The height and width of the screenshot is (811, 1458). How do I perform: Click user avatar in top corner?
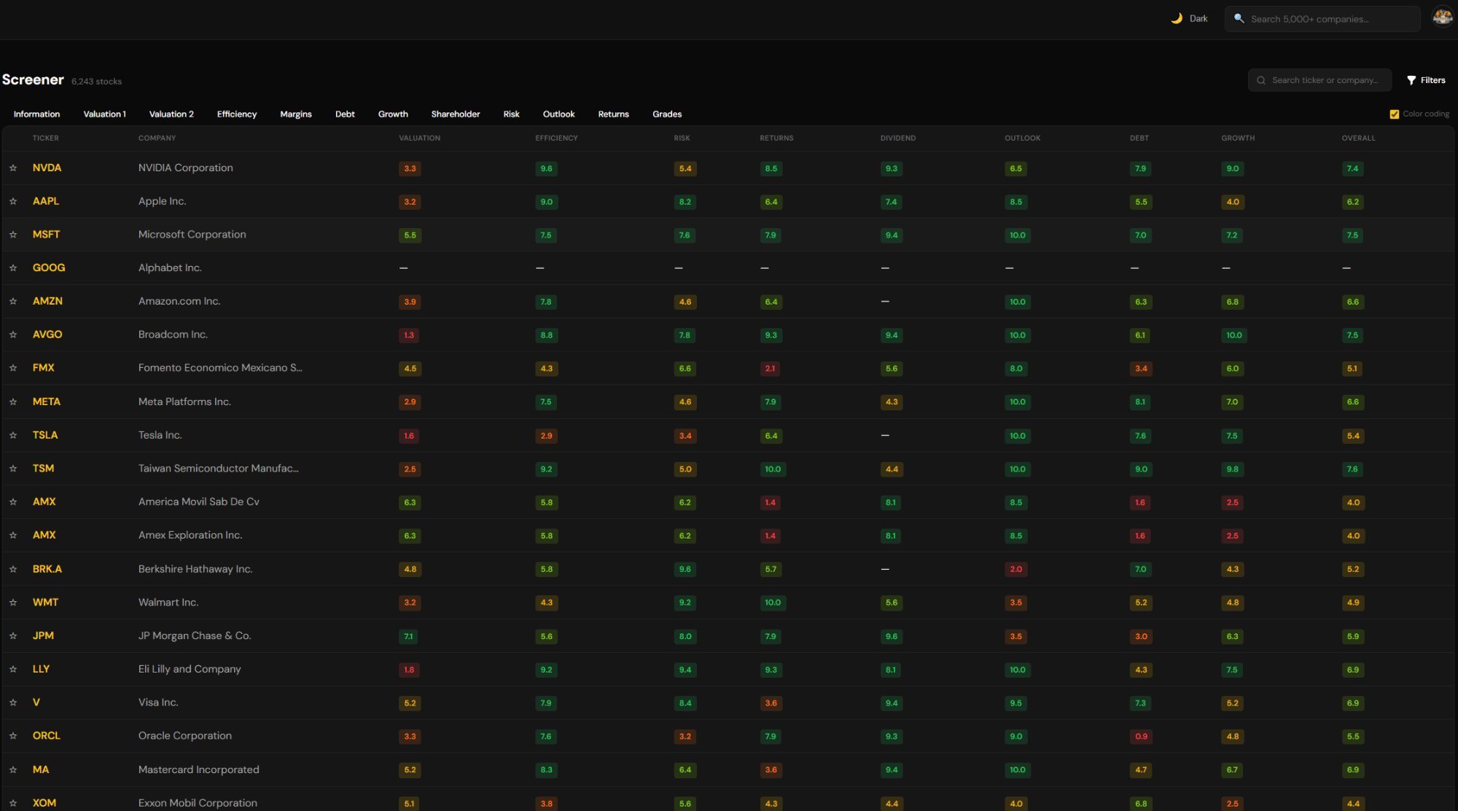coord(1442,17)
